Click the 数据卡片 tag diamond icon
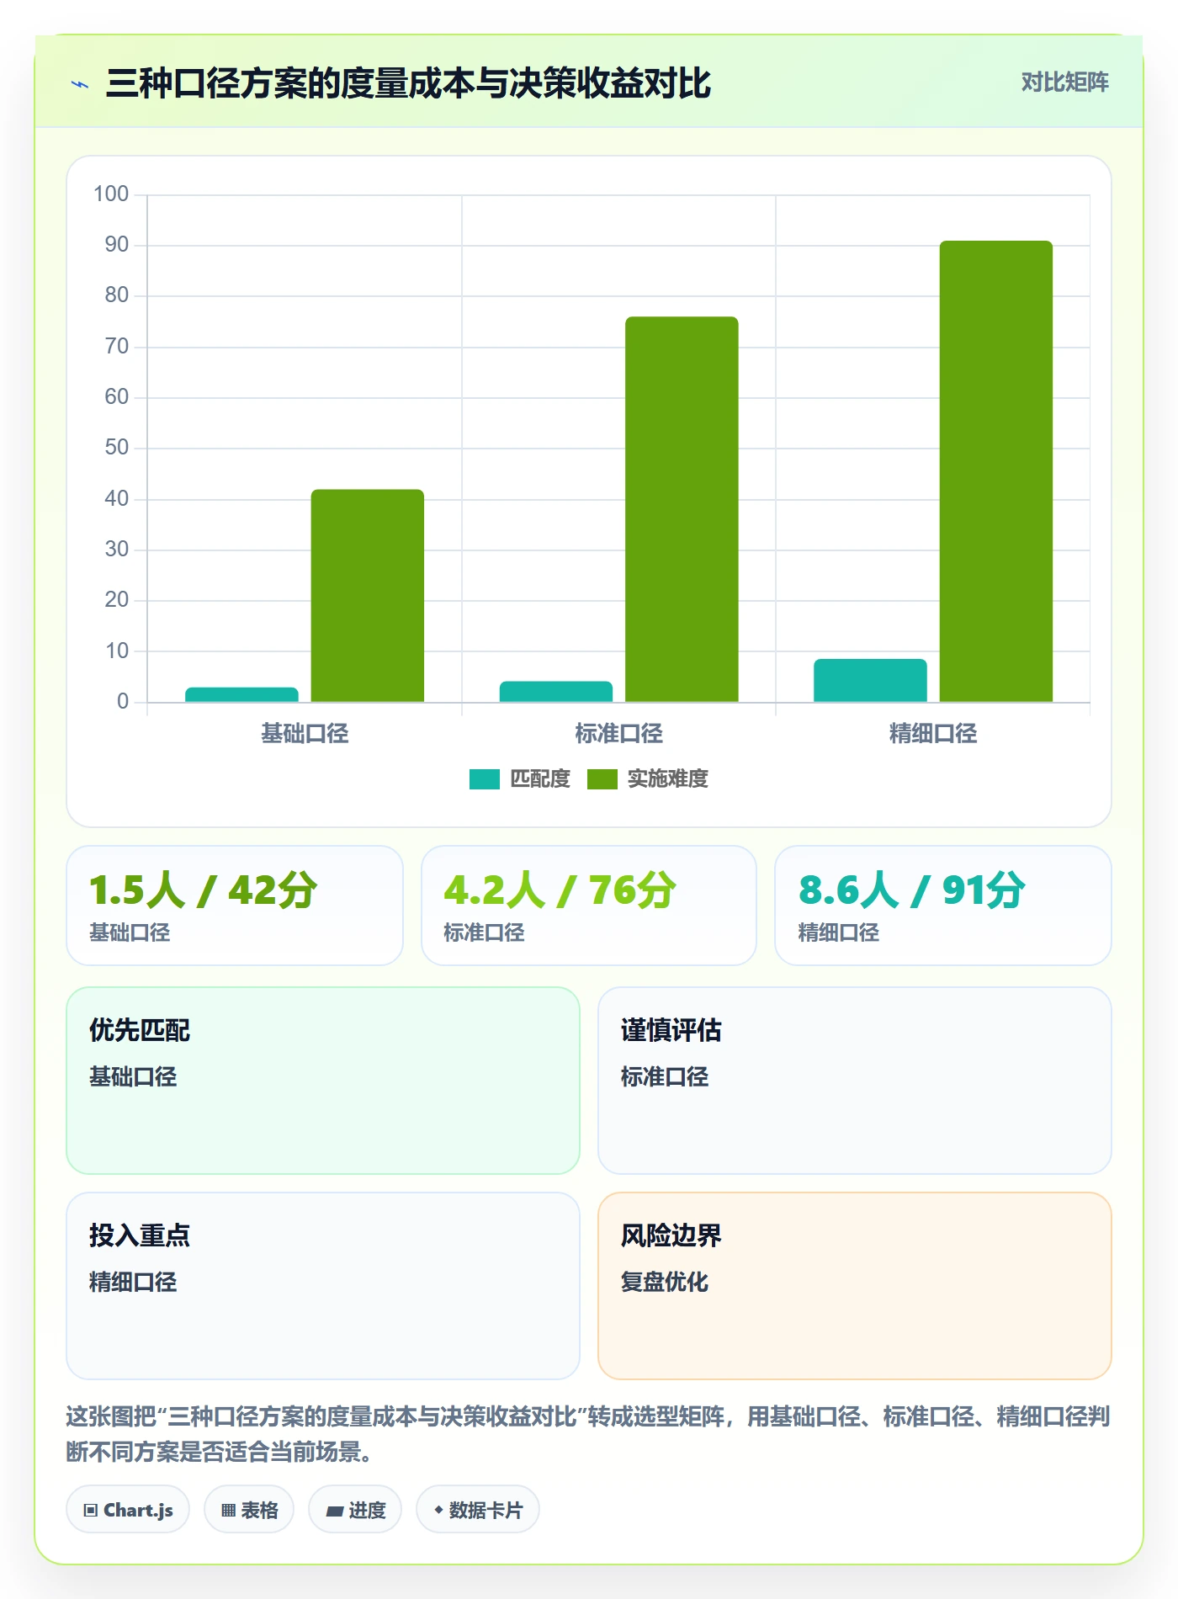This screenshot has height=1599, width=1178. pyautogui.click(x=438, y=1510)
